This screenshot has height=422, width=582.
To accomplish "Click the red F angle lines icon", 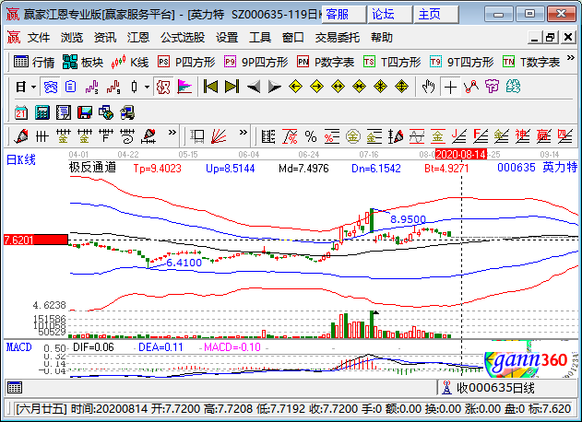I will [x=481, y=137].
